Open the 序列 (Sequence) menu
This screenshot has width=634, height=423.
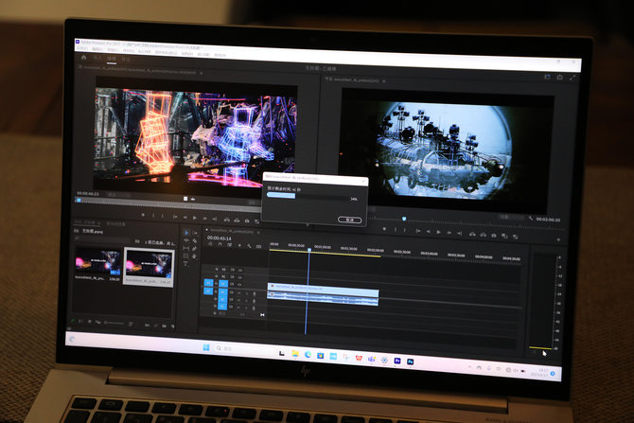click(x=129, y=51)
